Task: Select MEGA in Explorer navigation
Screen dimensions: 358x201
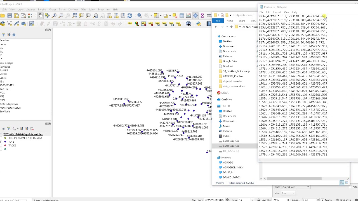Action: pos(225,93)
